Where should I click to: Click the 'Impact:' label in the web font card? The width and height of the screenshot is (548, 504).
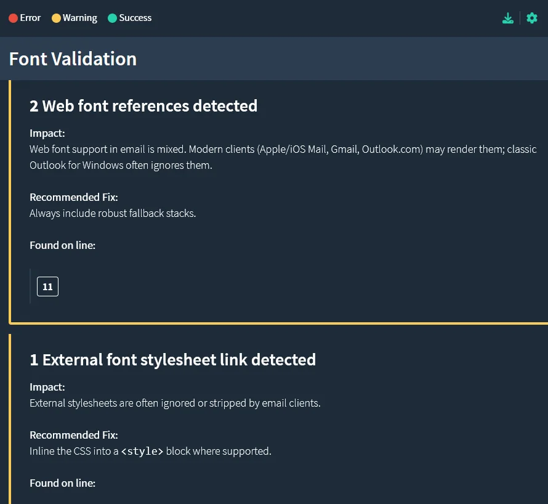pos(47,133)
